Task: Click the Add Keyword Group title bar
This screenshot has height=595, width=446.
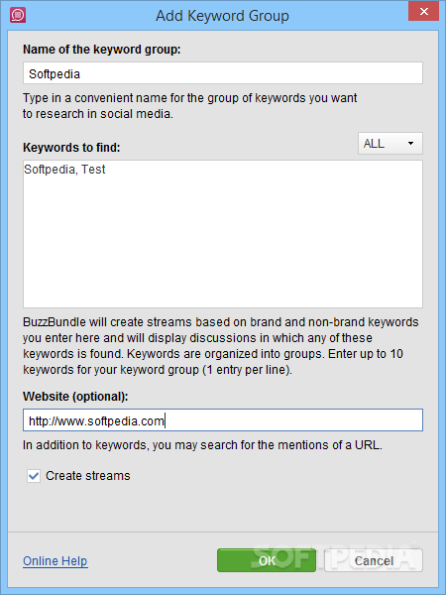Action: pos(222,16)
